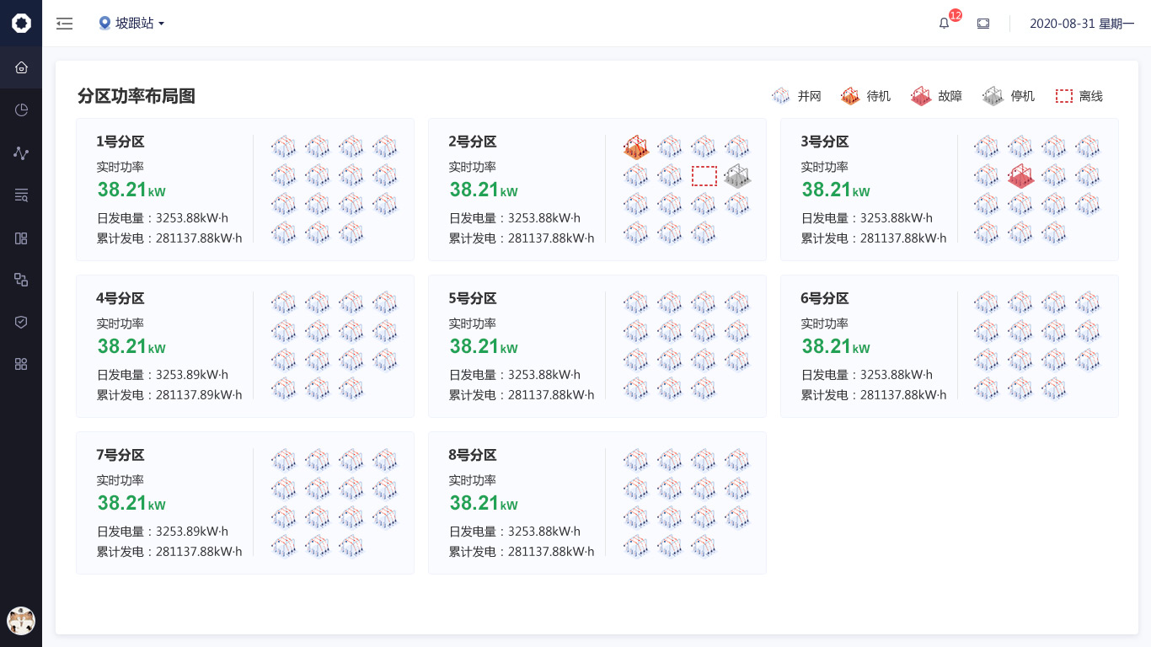The height and width of the screenshot is (647, 1151).
Task: Click the gray stopped inverter in 2号分区
Action: (737, 176)
